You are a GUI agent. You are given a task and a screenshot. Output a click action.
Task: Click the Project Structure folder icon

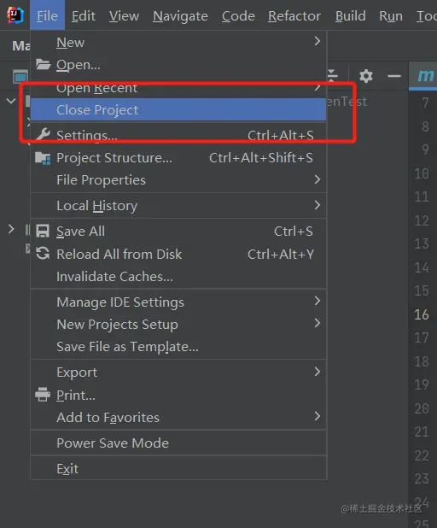click(x=43, y=157)
